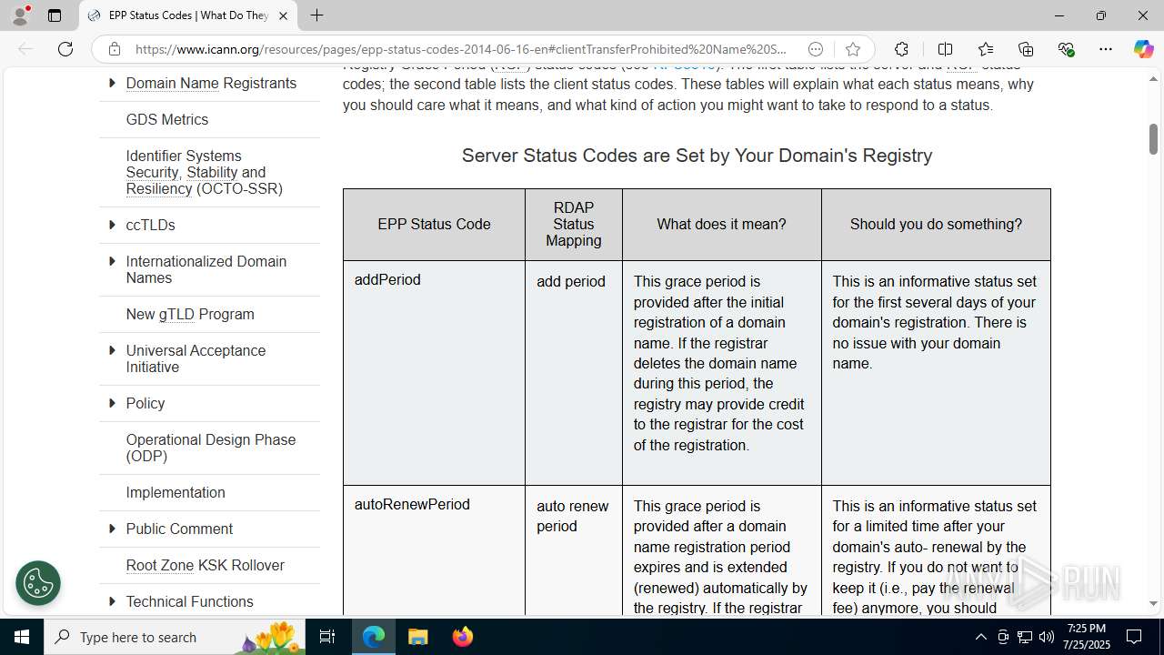Open Microsoft Edge from taskbar
This screenshot has width=1164, height=655.
pos(374,637)
